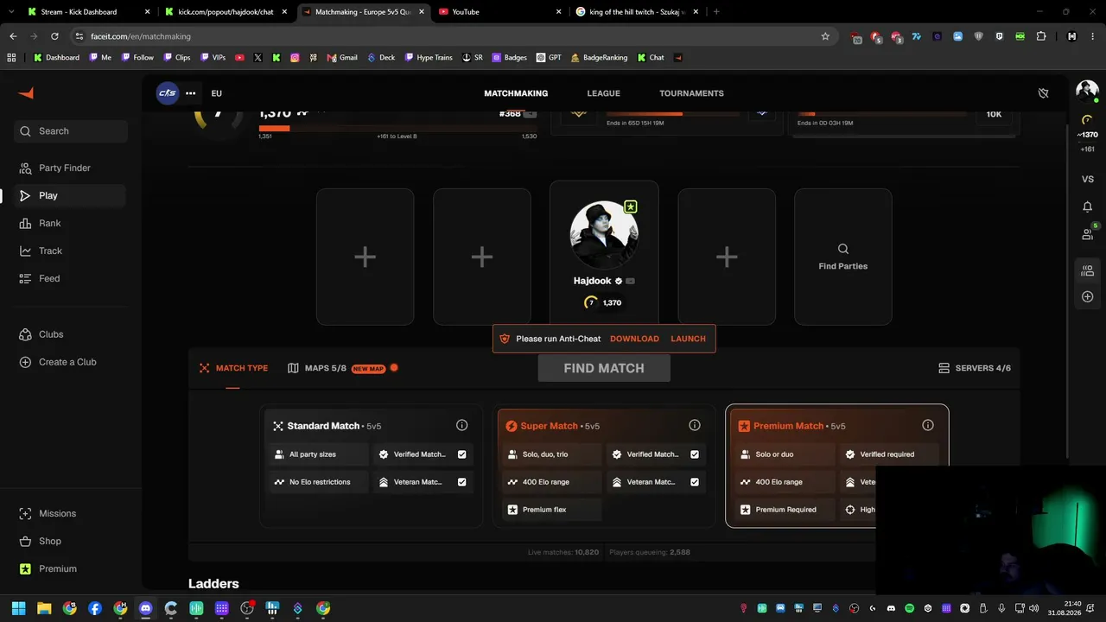Click the CS2 game selector icon
Image resolution: width=1106 pixels, height=622 pixels.
click(x=167, y=93)
